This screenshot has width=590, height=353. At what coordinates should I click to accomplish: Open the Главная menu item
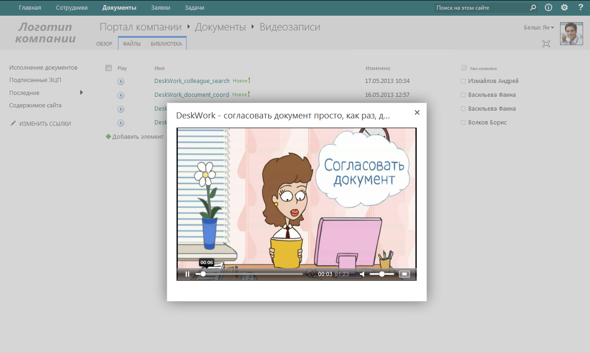(30, 8)
